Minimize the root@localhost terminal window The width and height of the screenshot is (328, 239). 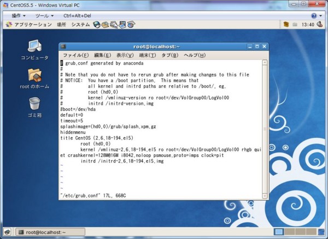click(250, 46)
